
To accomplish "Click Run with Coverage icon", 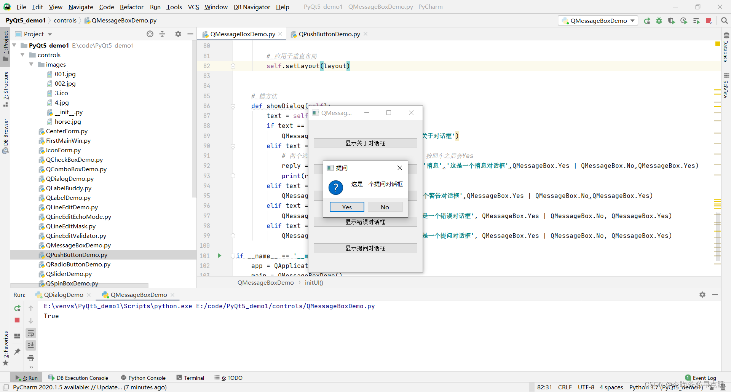I will [671, 21].
